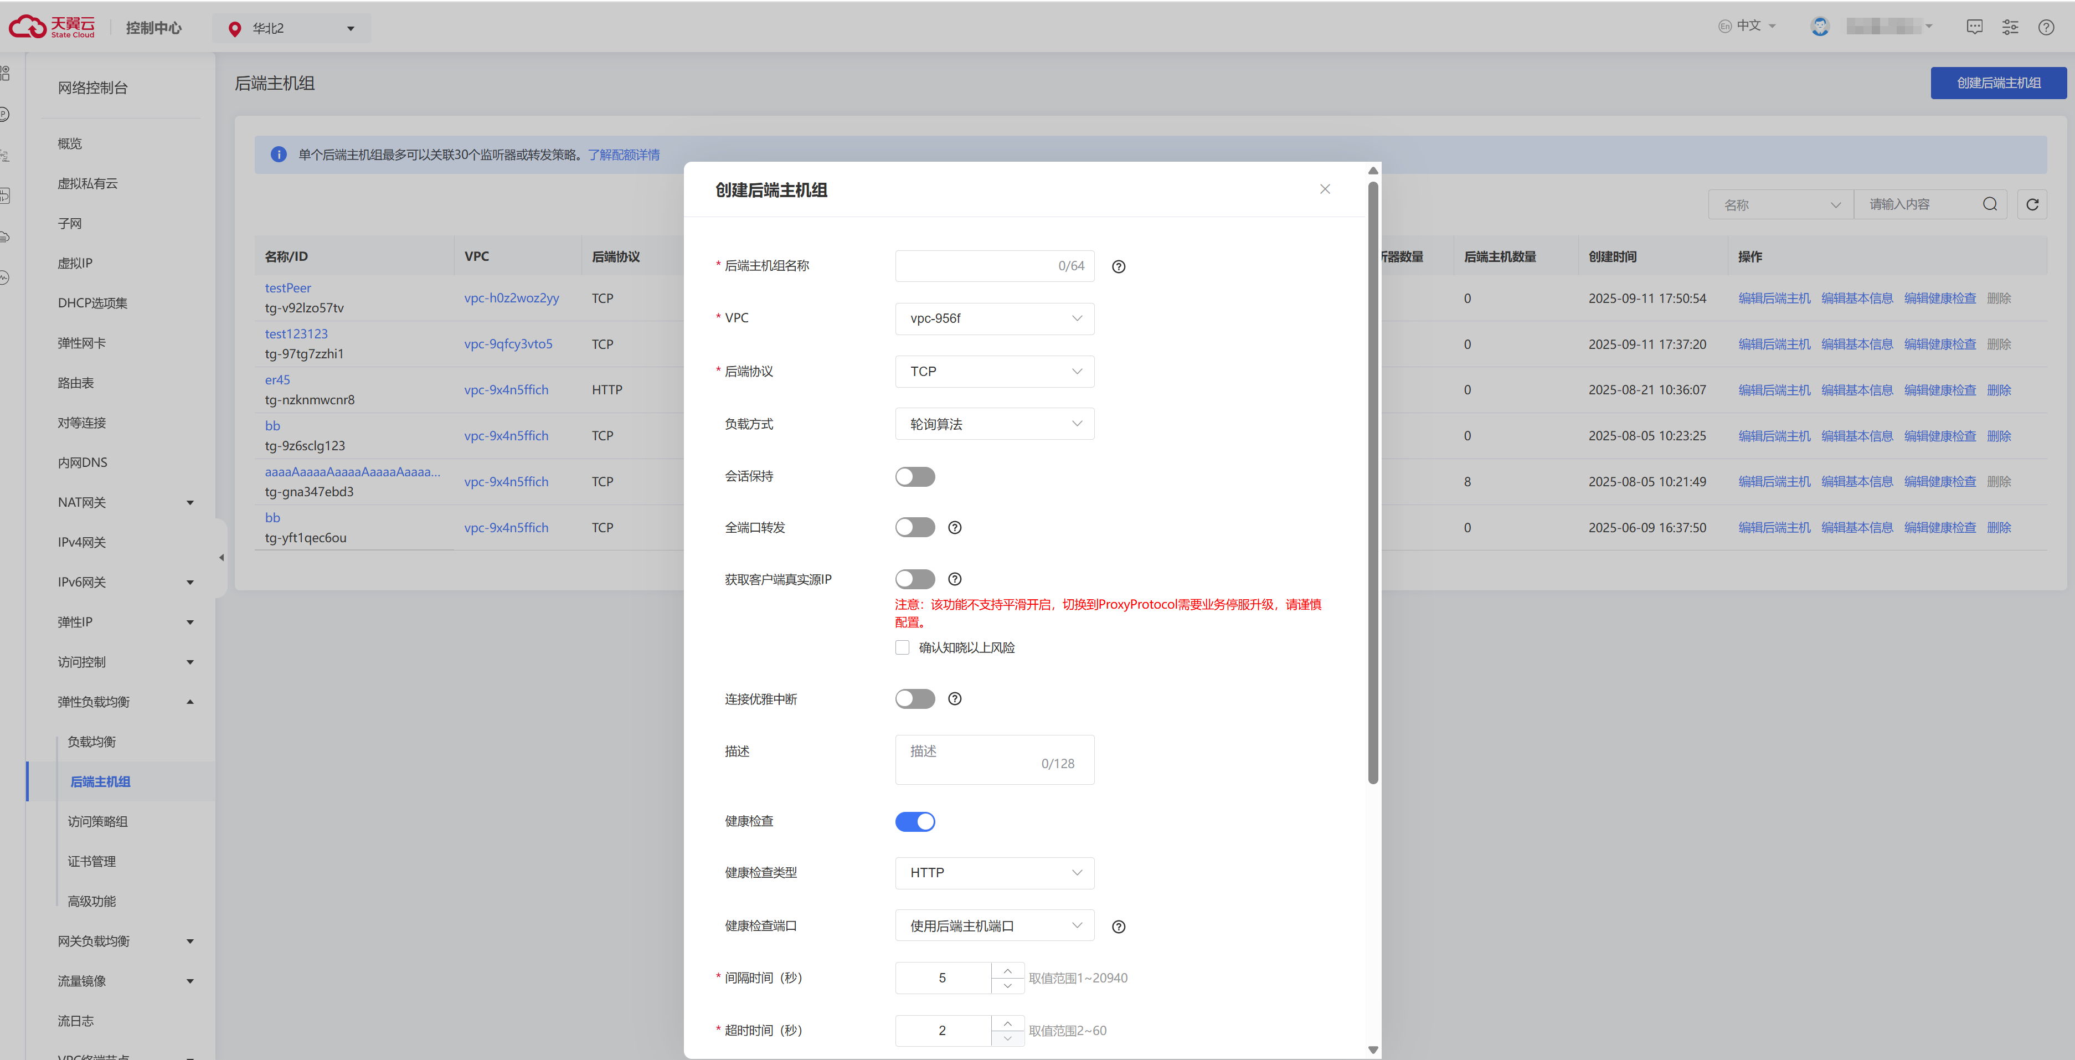Click 编辑后端主机 for the 17:50:54 row
This screenshot has width=2075, height=1060.
(x=1774, y=299)
